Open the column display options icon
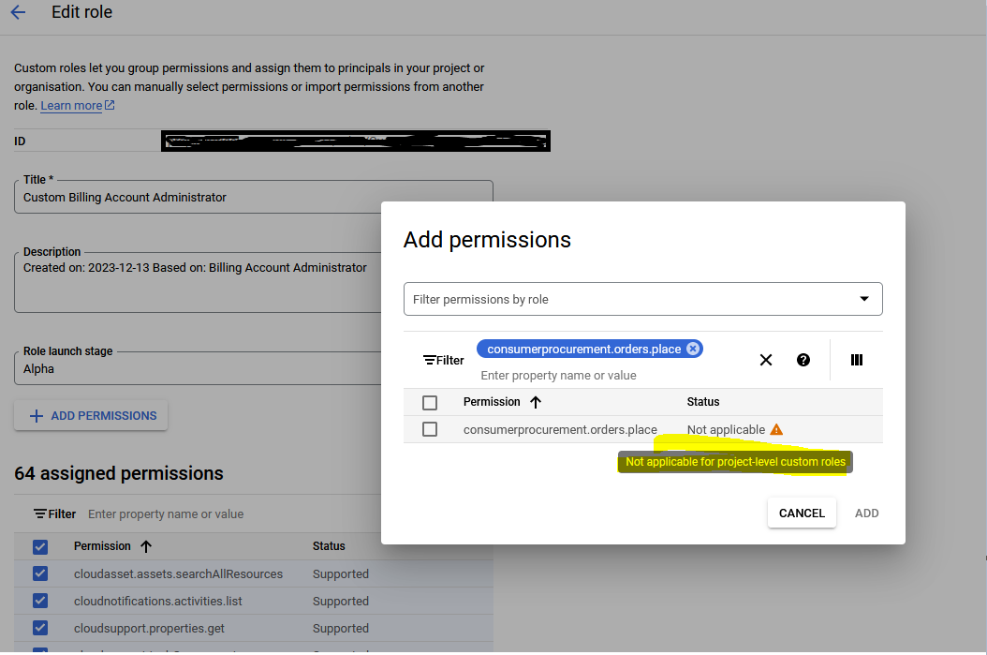This screenshot has height=655, width=987. click(x=856, y=360)
